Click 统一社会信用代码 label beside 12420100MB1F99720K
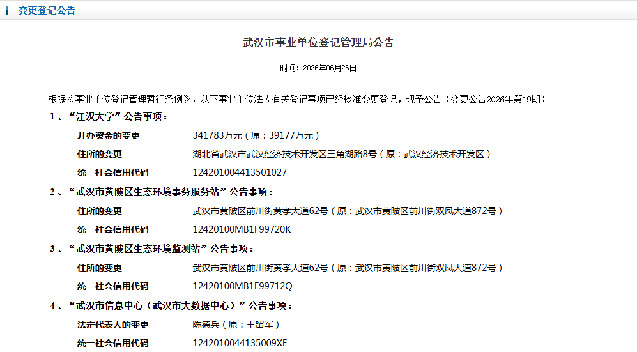Image resolution: width=637 pixels, height=352 pixels. click(113, 229)
